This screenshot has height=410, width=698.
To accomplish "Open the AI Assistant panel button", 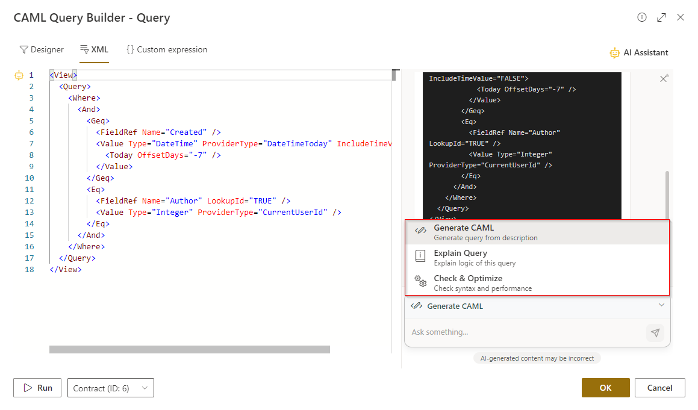I will coord(638,52).
